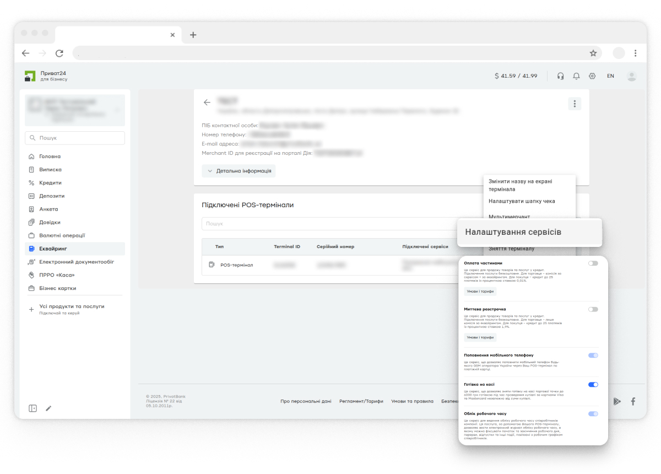Image resolution: width=661 pixels, height=474 pixels.
Task: Bookmark page with the star icon
Action: (593, 53)
